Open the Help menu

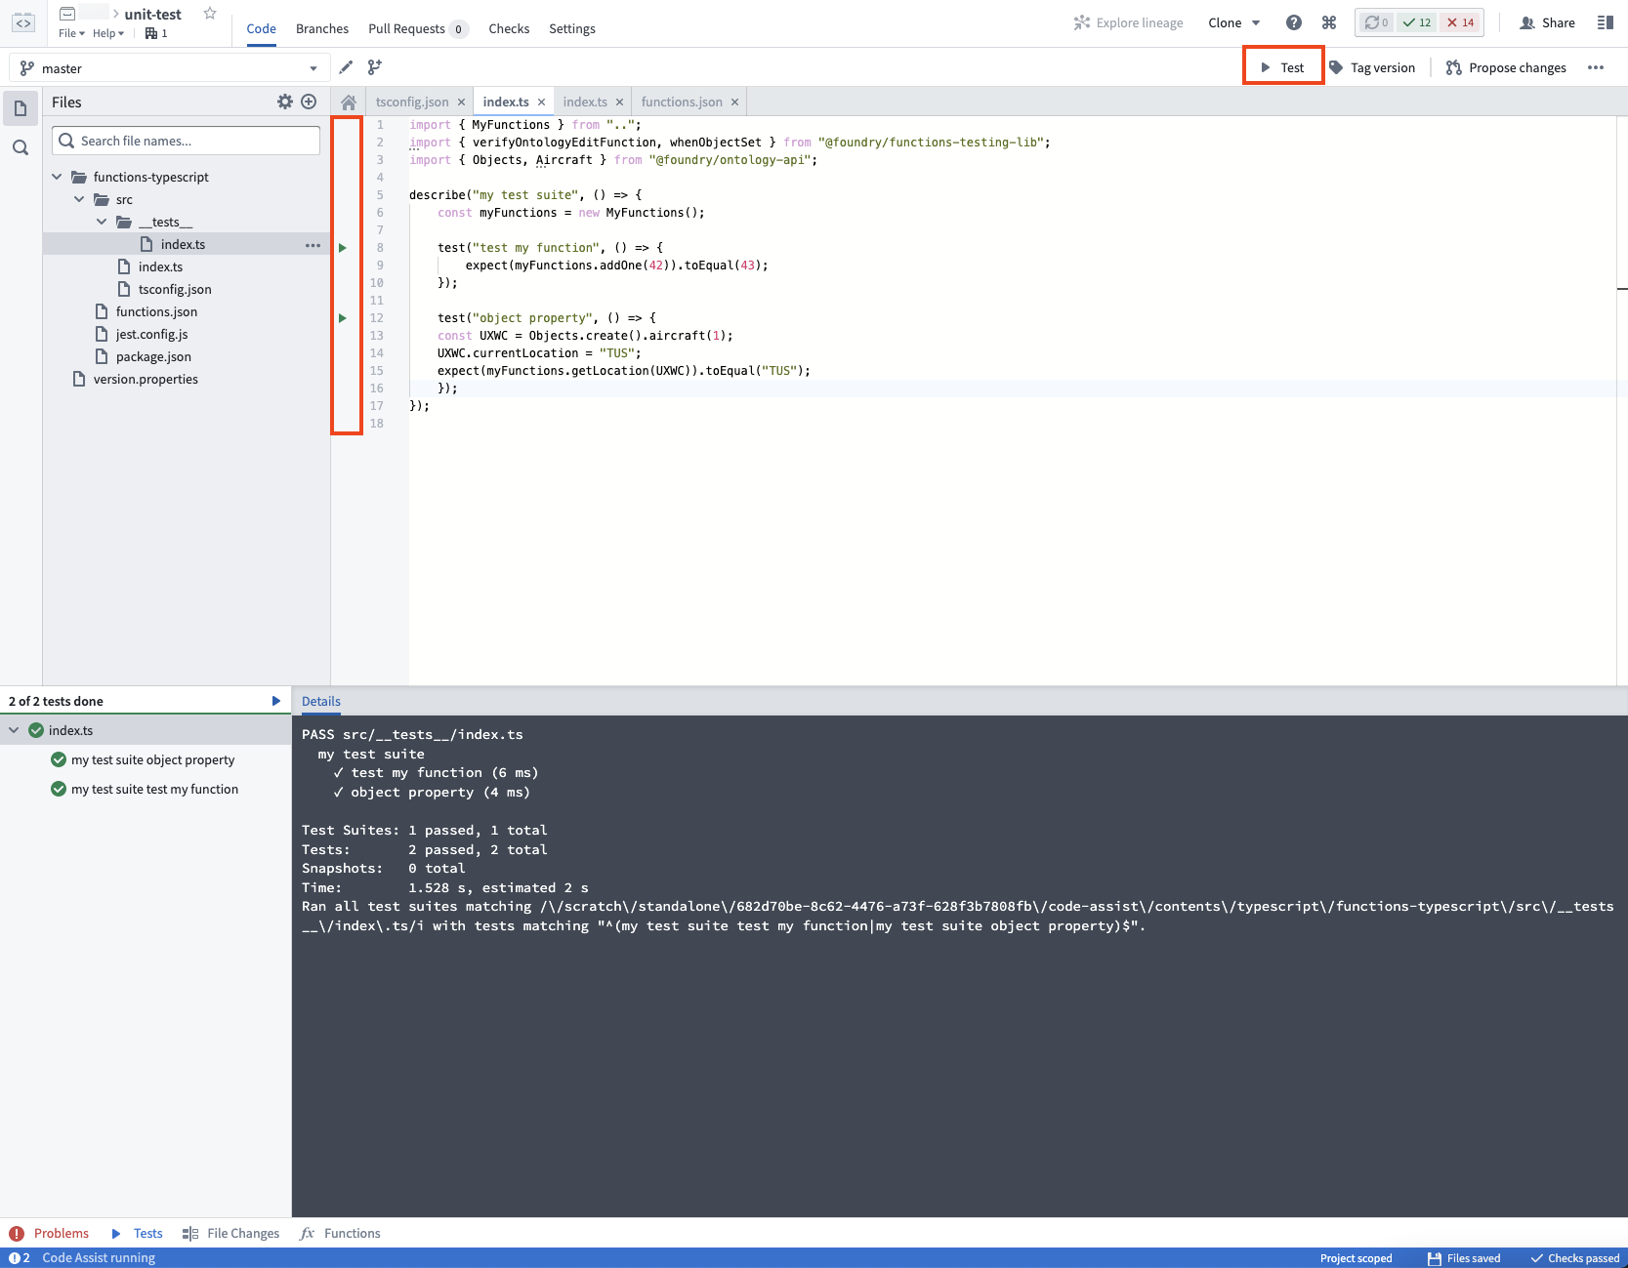click(x=108, y=33)
